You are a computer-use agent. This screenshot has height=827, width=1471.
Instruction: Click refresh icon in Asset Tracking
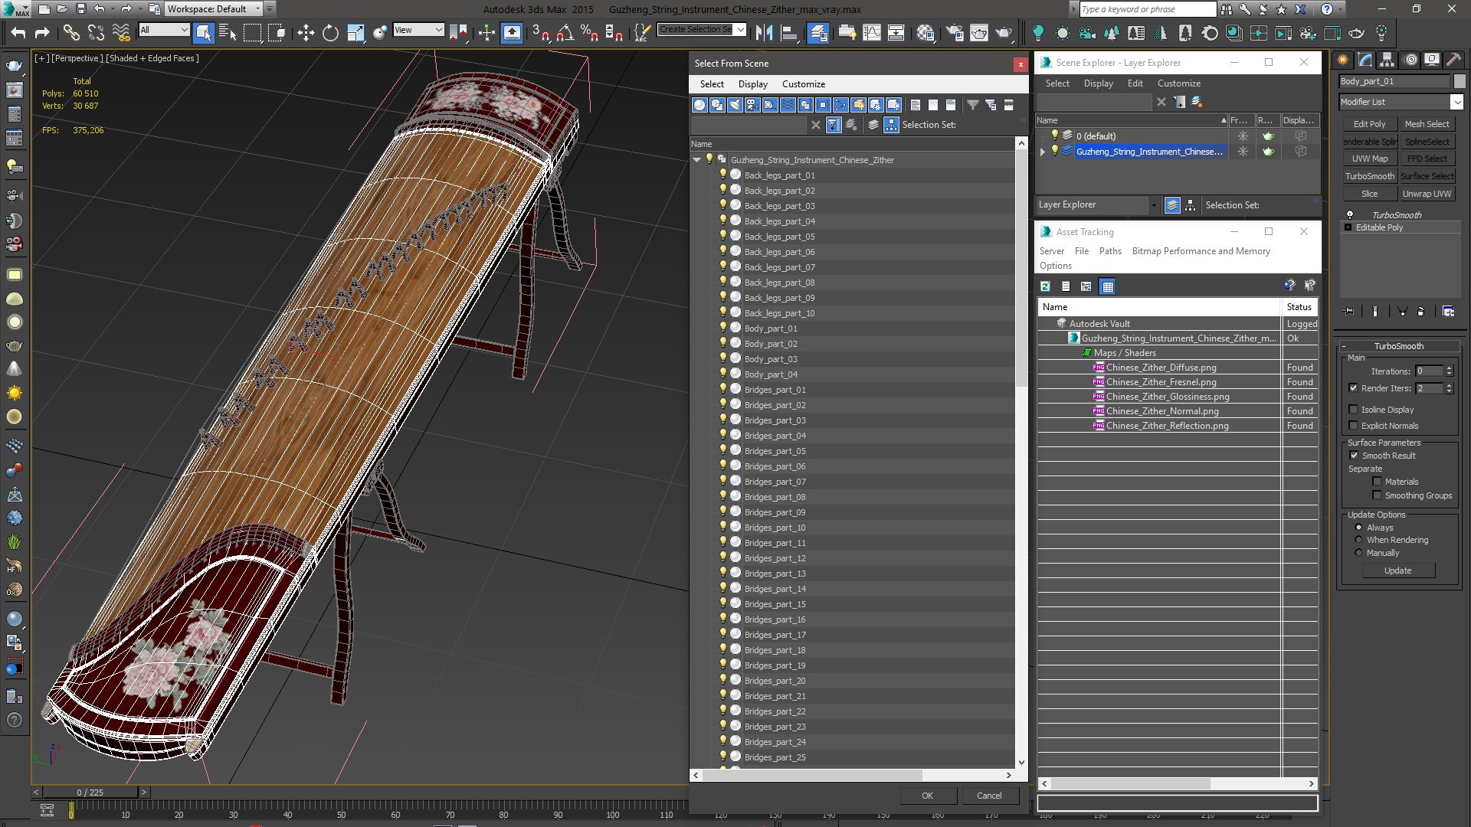pyautogui.click(x=1045, y=286)
